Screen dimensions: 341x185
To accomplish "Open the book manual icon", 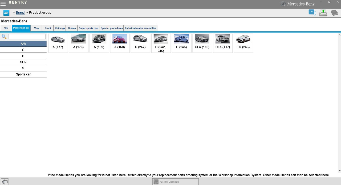I will coord(334,13).
